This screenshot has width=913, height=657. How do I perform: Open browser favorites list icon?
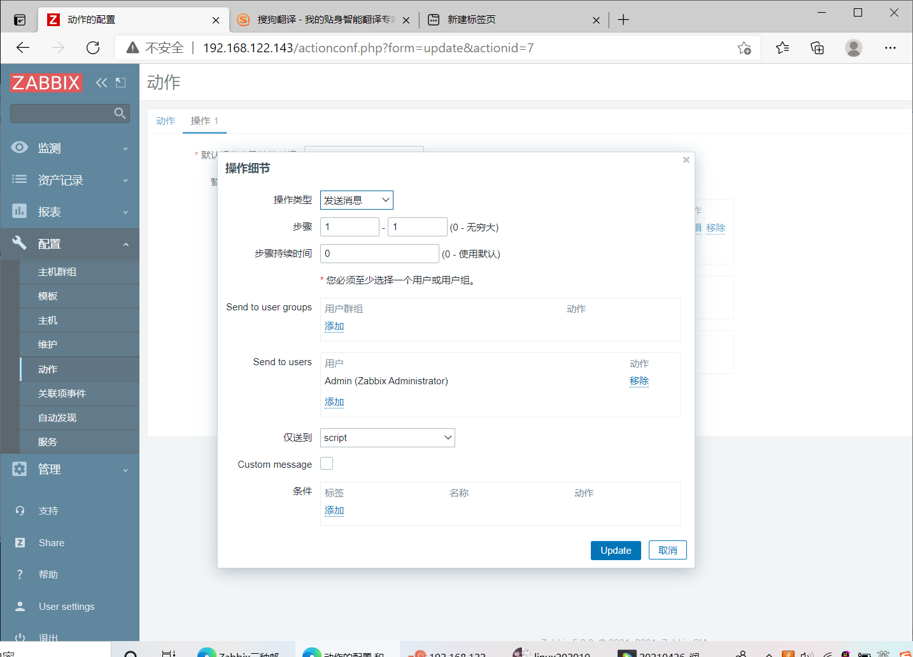(x=782, y=48)
